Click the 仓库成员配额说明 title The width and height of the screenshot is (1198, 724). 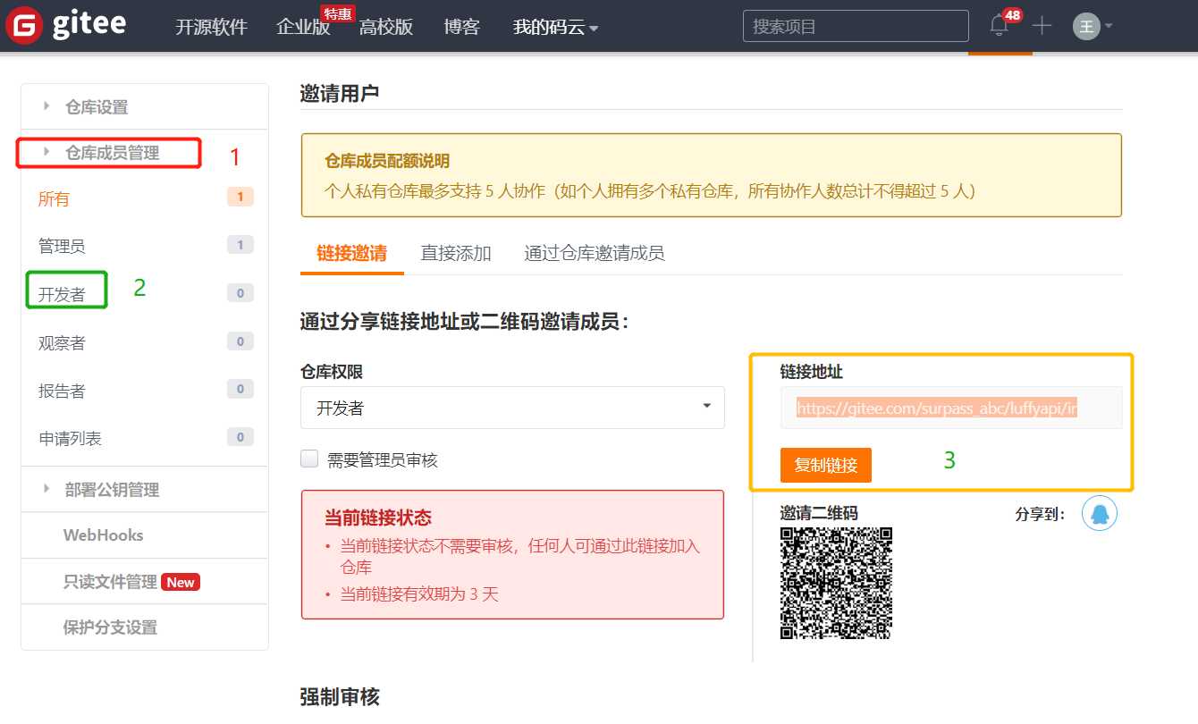(387, 161)
